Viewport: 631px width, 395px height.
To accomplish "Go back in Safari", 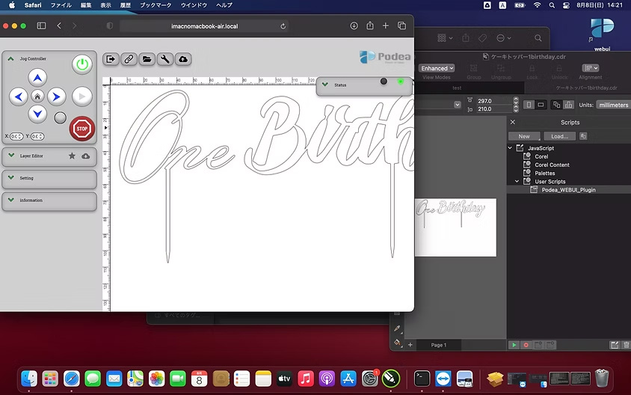I will 59,25.
